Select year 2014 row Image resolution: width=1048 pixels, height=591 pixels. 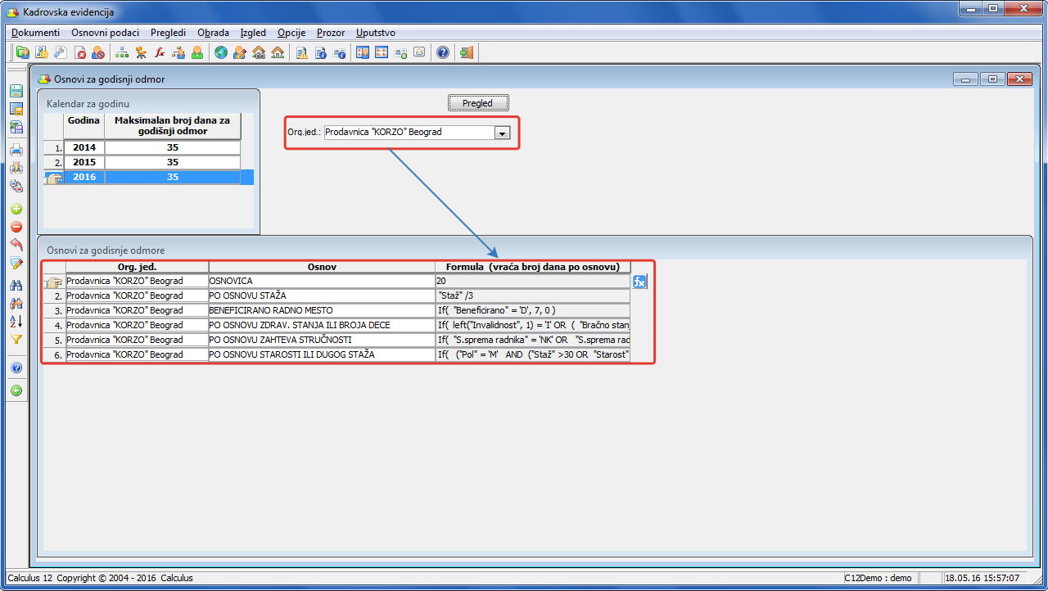[x=152, y=147]
